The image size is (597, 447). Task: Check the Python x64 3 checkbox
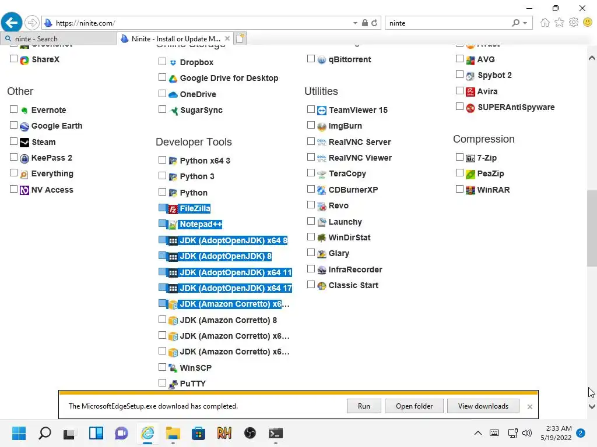[x=162, y=160]
